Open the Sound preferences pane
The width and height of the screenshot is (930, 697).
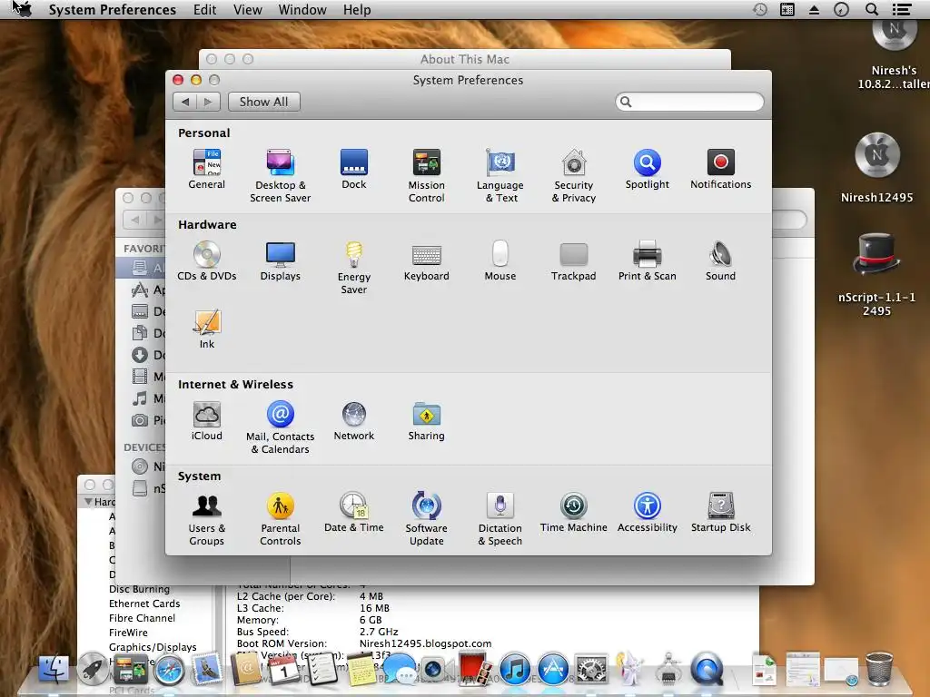(720, 260)
